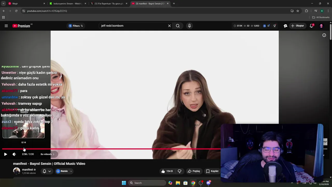Screen dimensions: 332x187
Task: Expand the Remix dropdown arrow
Action: 71,171
